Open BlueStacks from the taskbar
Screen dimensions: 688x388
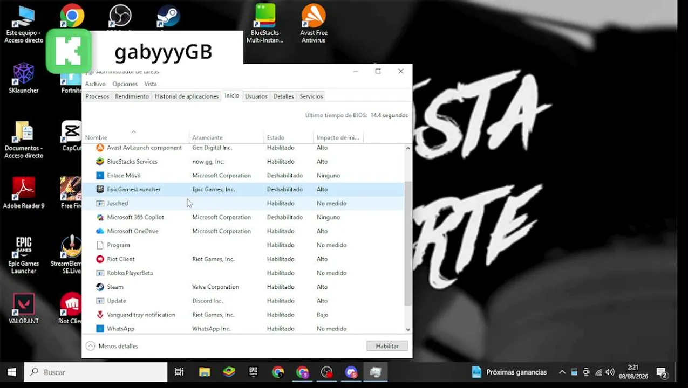point(229,372)
